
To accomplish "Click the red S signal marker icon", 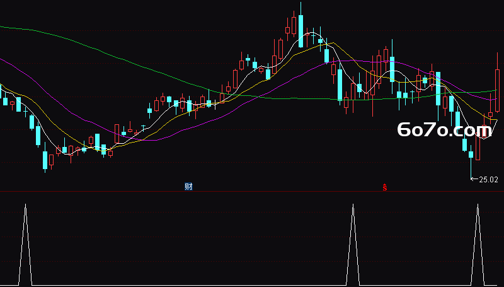I will click(x=385, y=187).
